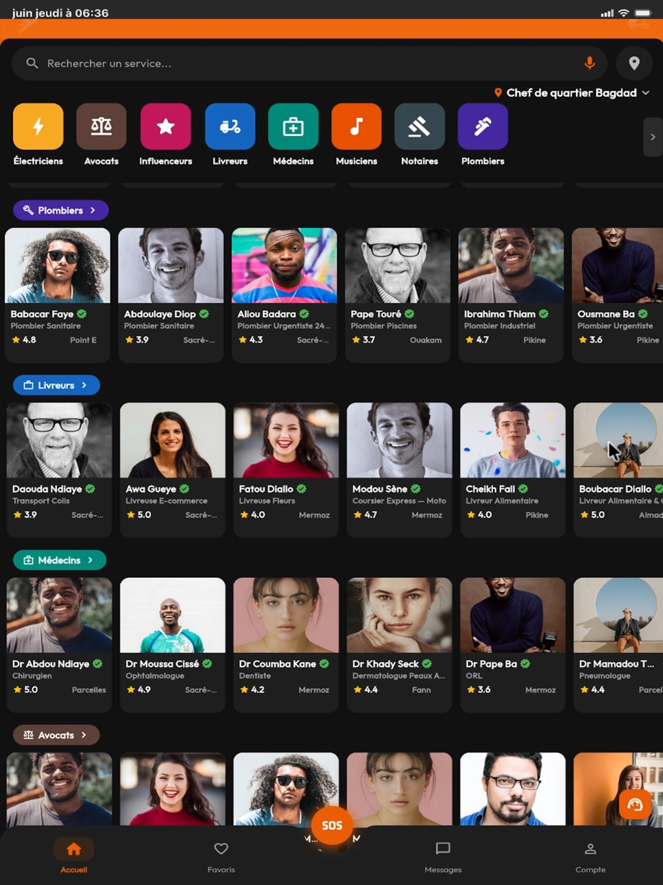Image resolution: width=663 pixels, height=885 pixels.
Task: Open Pape Touré Plombier Piscines card
Action: coord(398,295)
